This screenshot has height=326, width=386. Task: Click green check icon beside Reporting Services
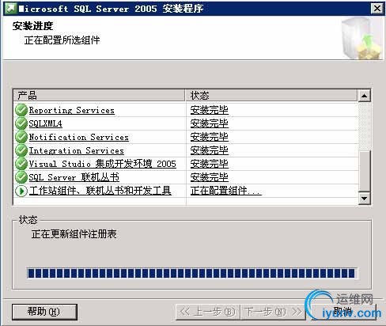pos(21,110)
